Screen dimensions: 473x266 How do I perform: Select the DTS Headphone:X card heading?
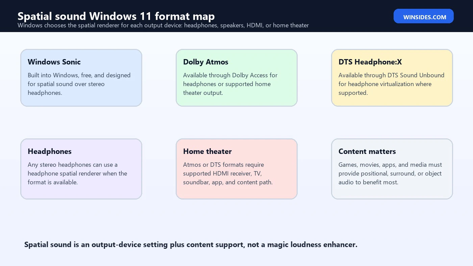370,62
